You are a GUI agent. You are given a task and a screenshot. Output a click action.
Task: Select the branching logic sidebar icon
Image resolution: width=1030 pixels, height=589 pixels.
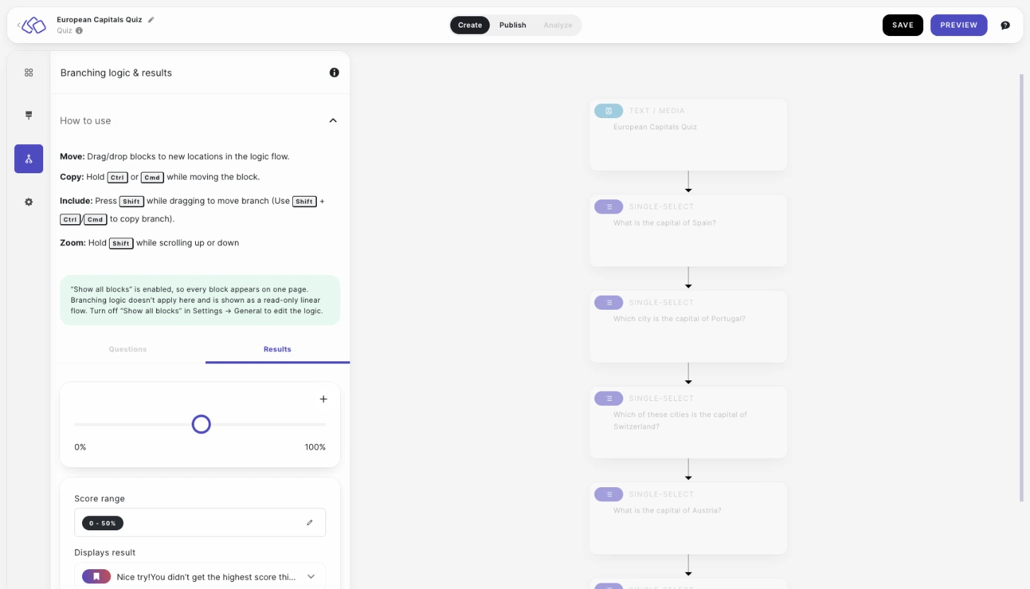[x=29, y=159]
